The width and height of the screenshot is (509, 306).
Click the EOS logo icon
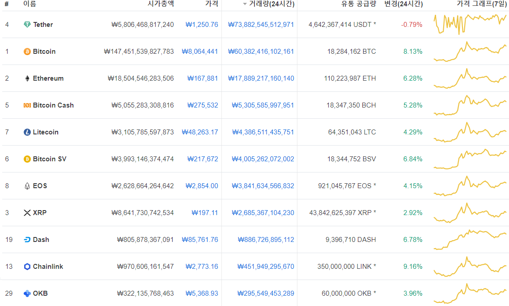pos(27,186)
